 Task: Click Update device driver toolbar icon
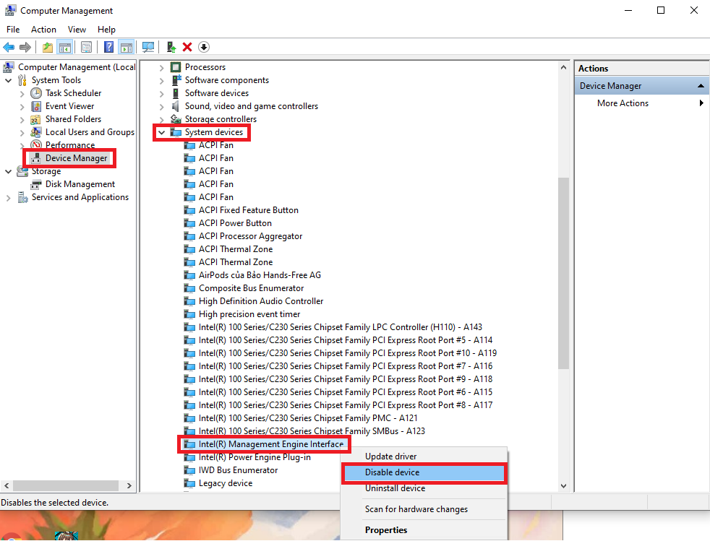coord(171,47)
